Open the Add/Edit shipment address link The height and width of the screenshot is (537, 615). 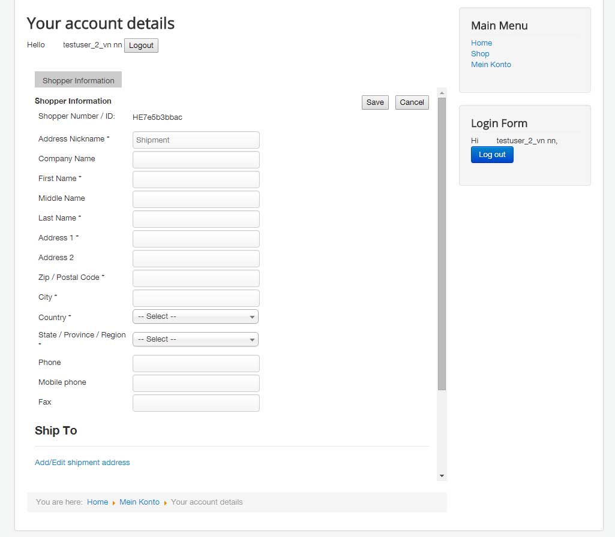click(82, 463)
